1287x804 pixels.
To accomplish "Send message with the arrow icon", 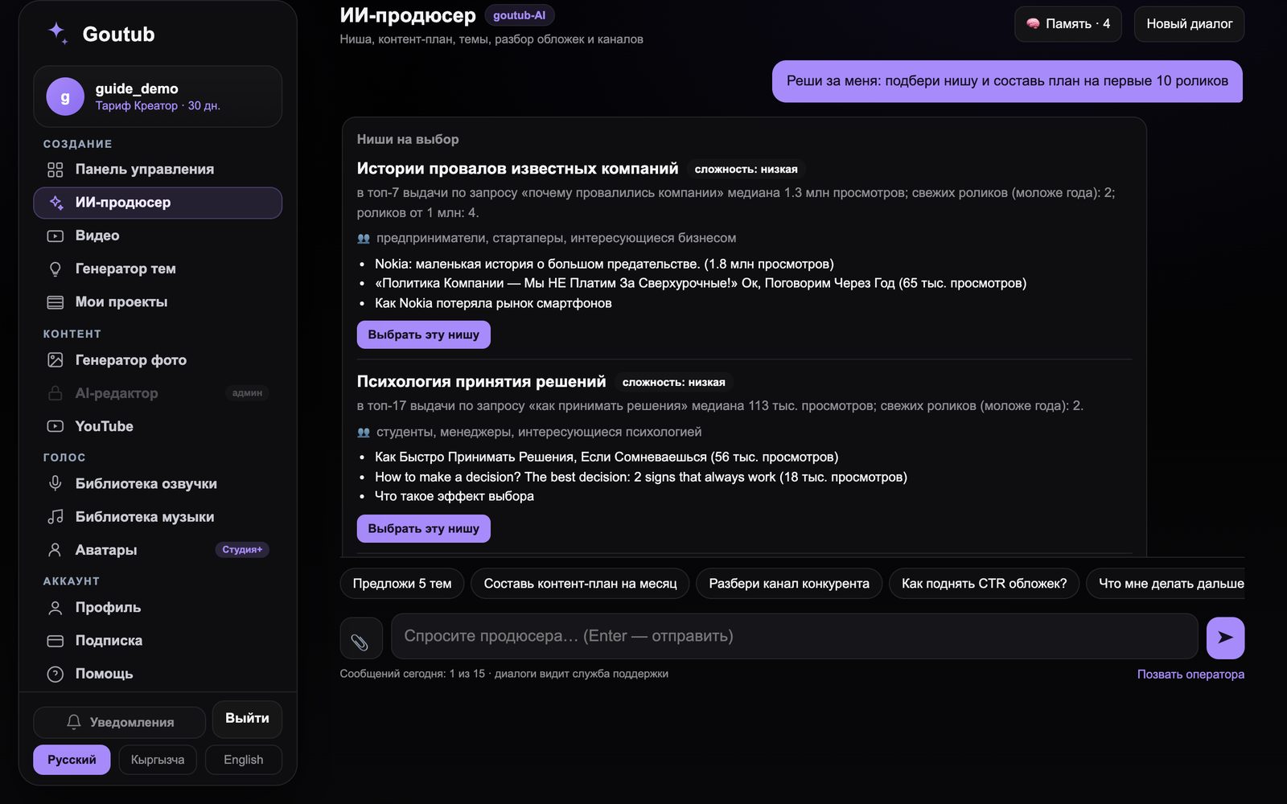I will tap(1225, 638).
